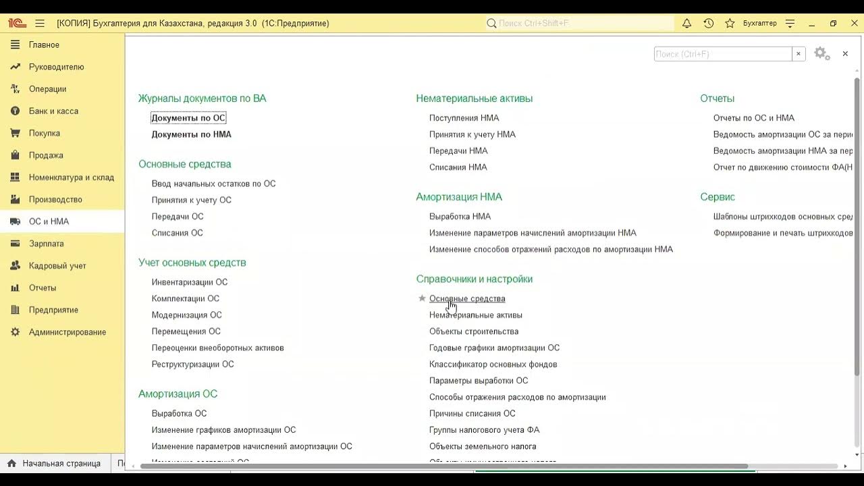Open Поступления НМА
864x486 pixels.
point(464,117)
